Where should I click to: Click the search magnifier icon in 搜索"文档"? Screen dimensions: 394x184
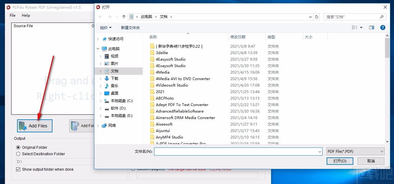(381, 17)
